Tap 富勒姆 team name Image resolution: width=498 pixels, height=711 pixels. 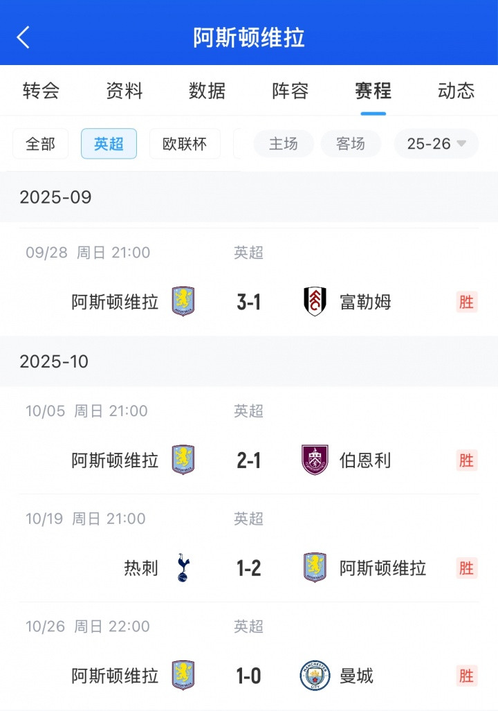[x=366, y=302]
